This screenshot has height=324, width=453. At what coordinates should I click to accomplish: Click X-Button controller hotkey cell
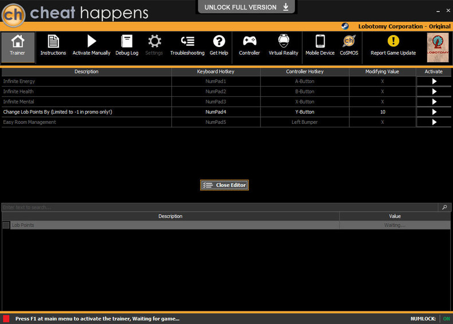(305, 102)
